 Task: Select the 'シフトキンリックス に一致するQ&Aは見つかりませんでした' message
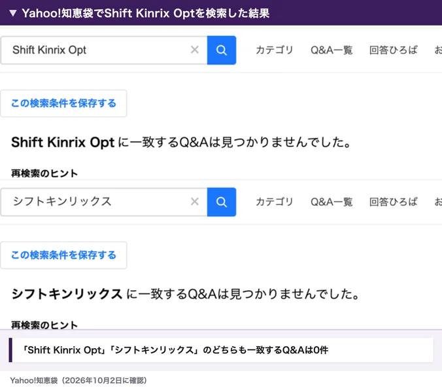(x=185, y=294)
